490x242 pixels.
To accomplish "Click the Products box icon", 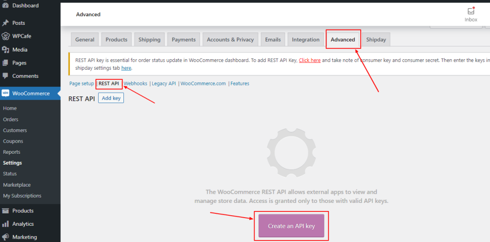I will pyautogui.click(x=5, y=211).
